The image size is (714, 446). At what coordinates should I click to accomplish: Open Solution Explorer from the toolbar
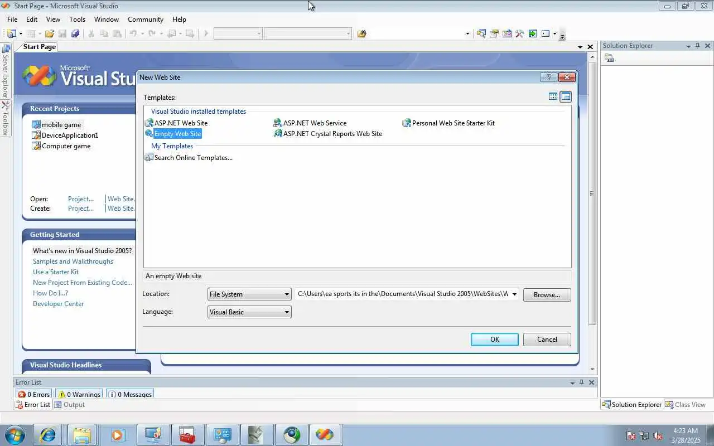click(481, 33)
